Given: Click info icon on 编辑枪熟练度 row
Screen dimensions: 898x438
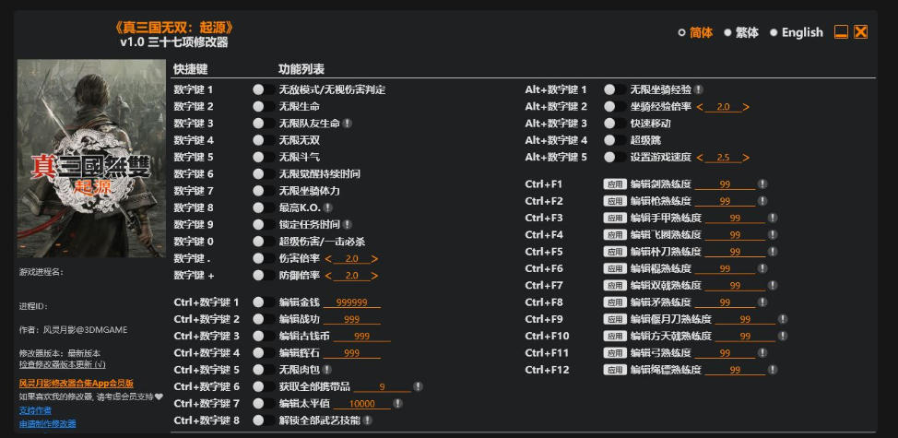Looking at the screenshot, I should tap(762, 201).
